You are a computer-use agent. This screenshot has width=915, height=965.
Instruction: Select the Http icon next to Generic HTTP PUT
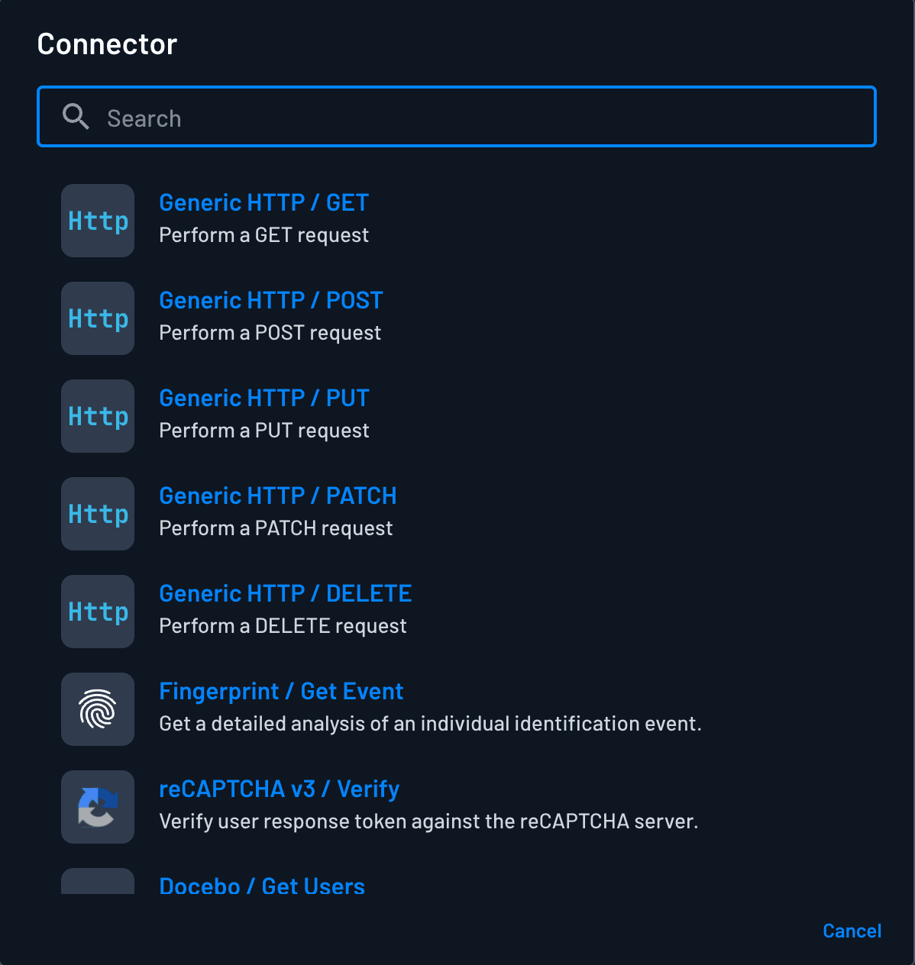pyautogui.click(x=97, y=416)
